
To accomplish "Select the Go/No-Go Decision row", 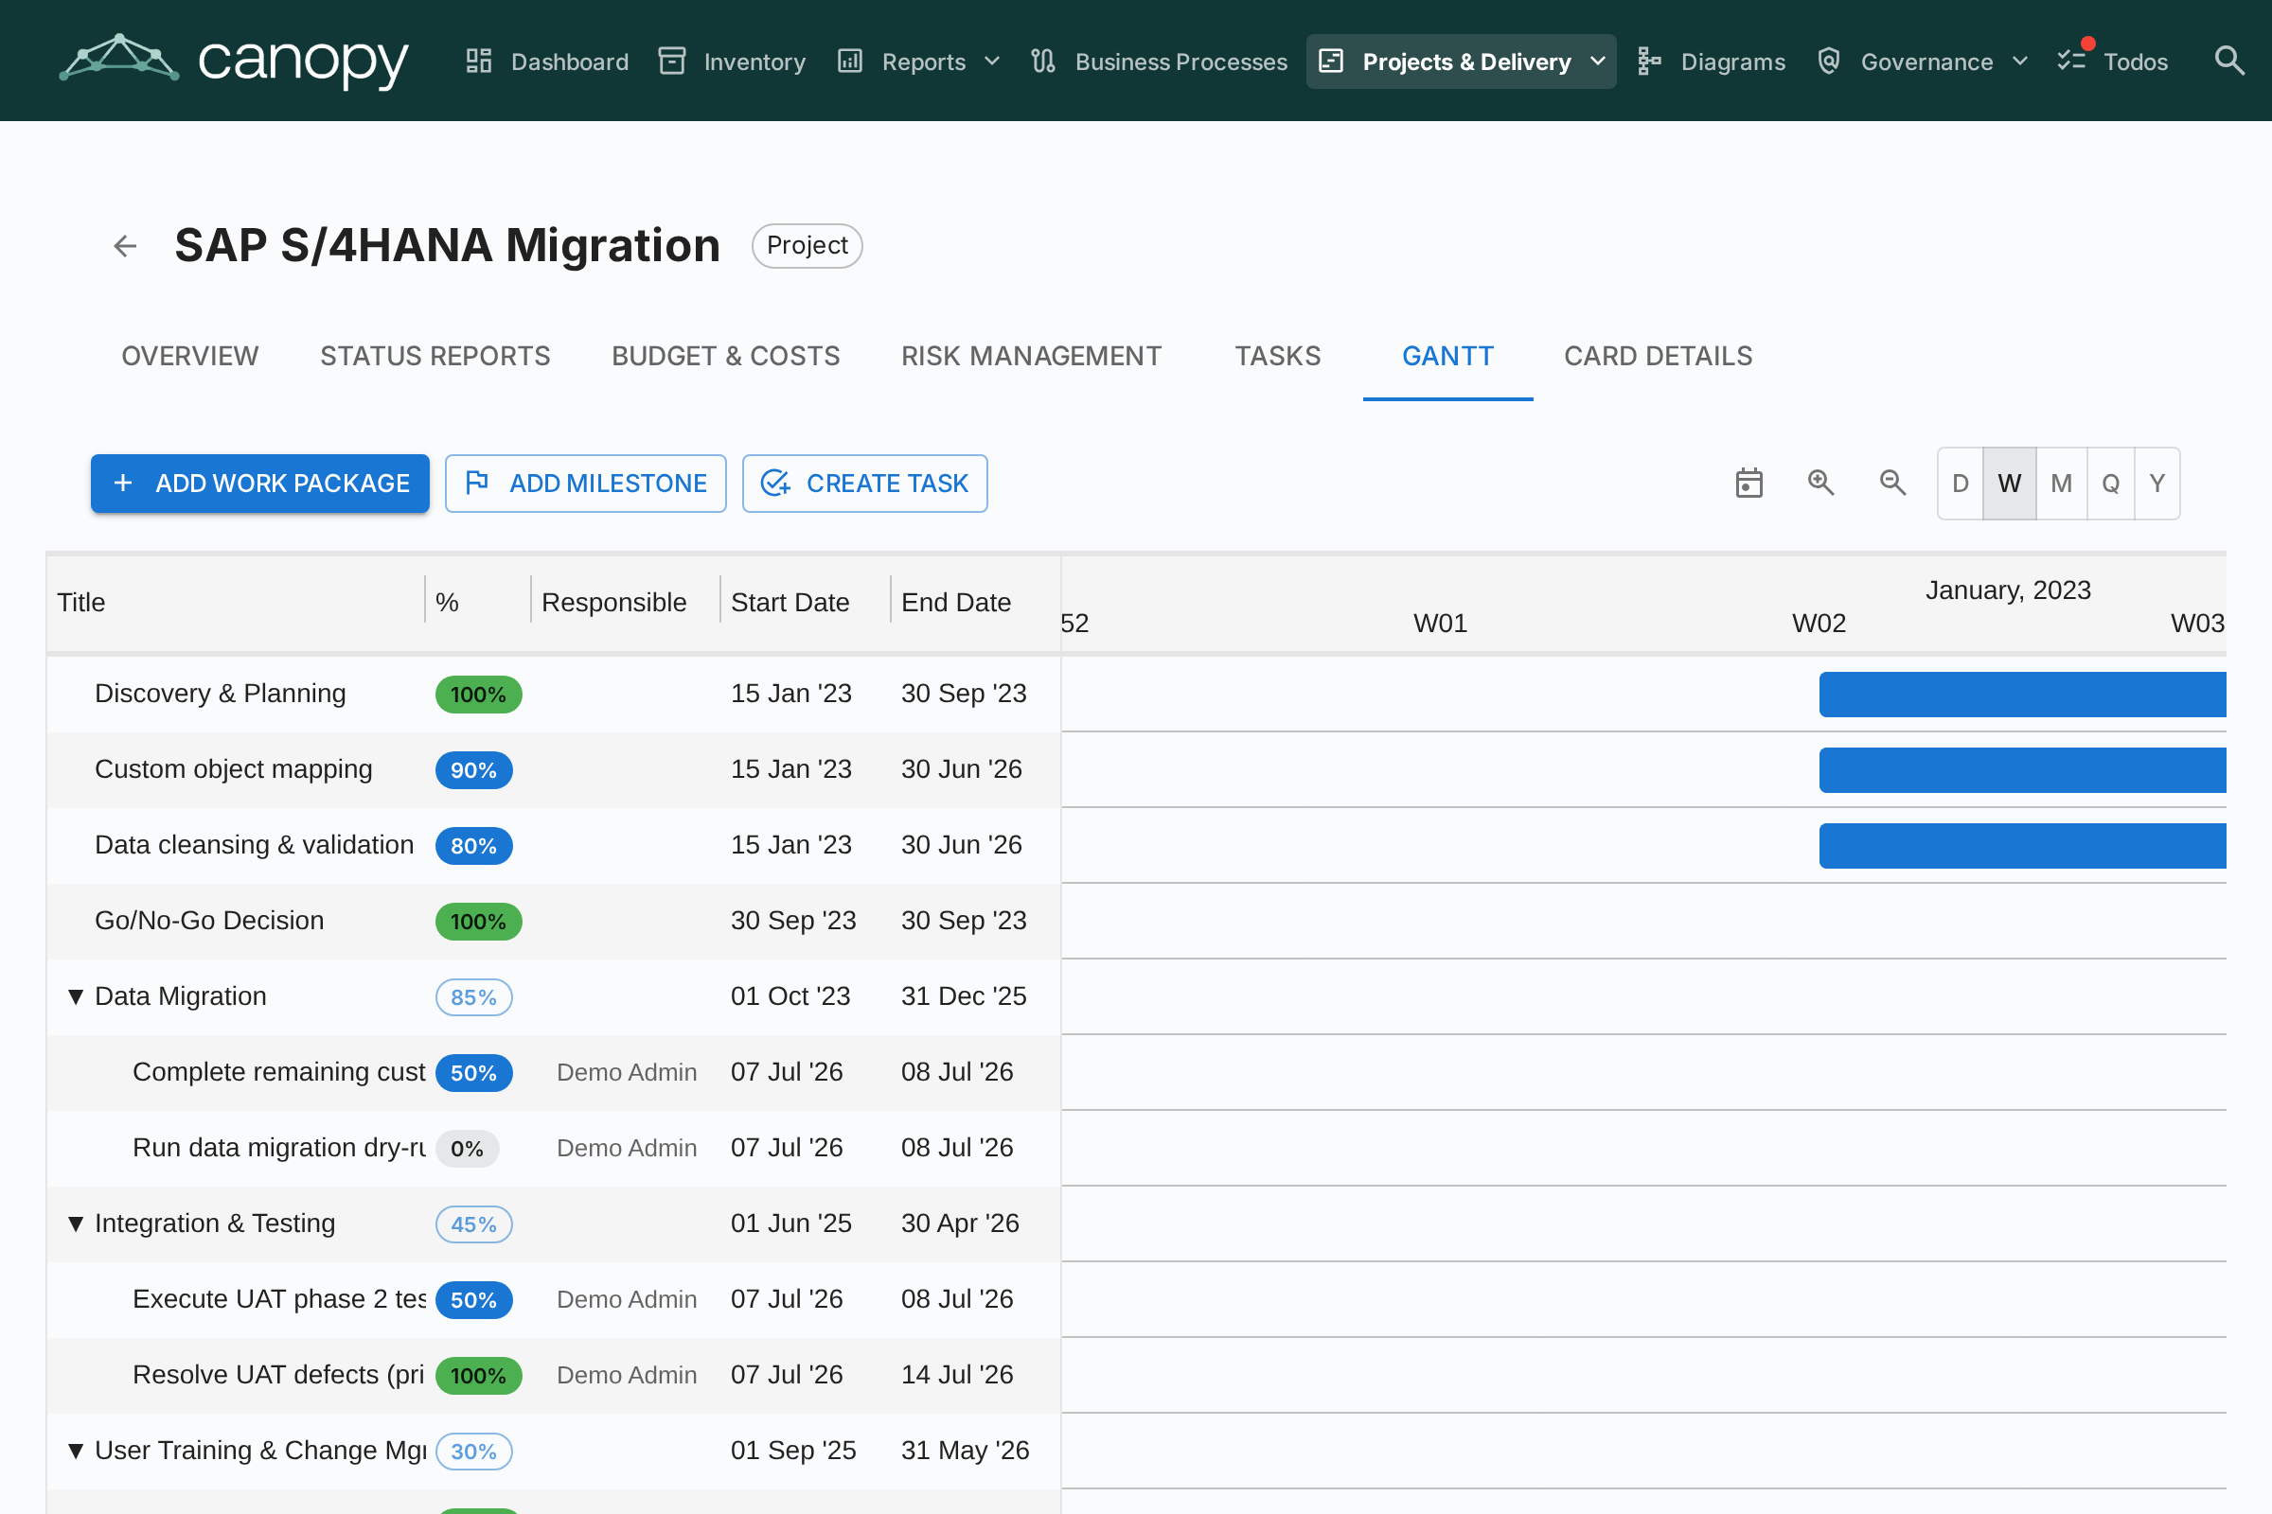I will click(x=554, y=921).
